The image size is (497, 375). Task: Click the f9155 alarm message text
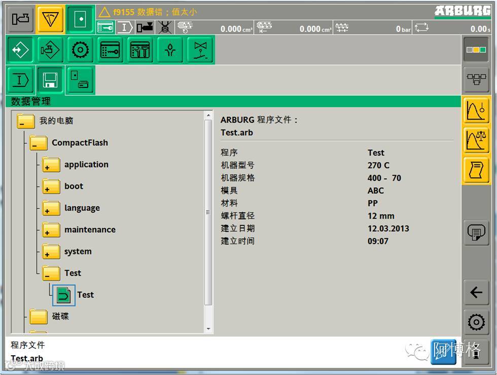coord(155,12)
